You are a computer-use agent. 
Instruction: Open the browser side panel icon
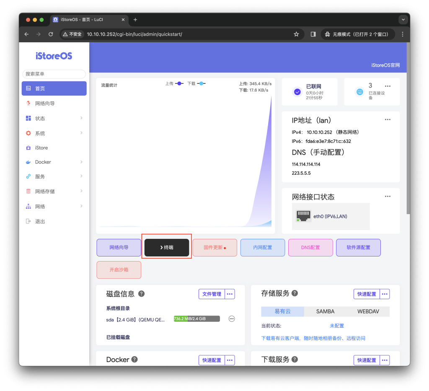pos(313,34)
